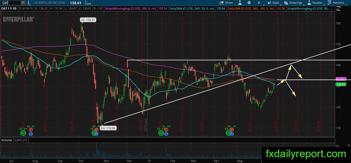351x163 pixels.
Task: Click the pink 133.14 price axis label
Action: pos(341,79)
